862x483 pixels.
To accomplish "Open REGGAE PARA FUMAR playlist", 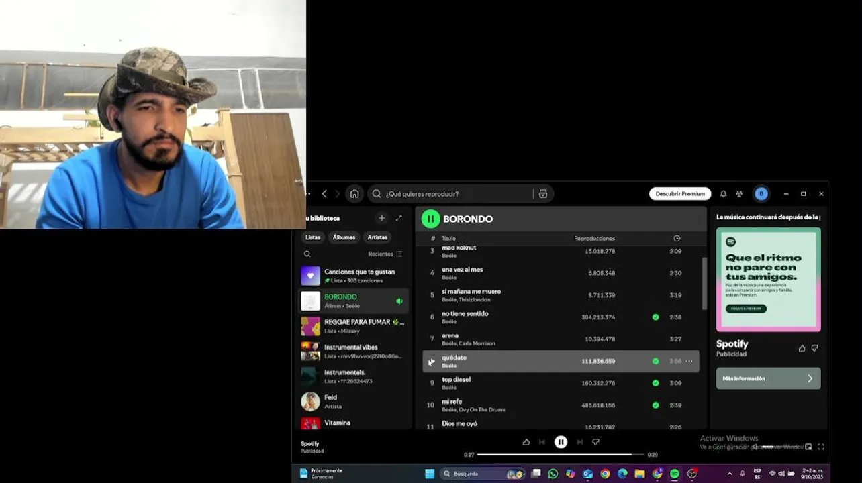I will 354,326.
